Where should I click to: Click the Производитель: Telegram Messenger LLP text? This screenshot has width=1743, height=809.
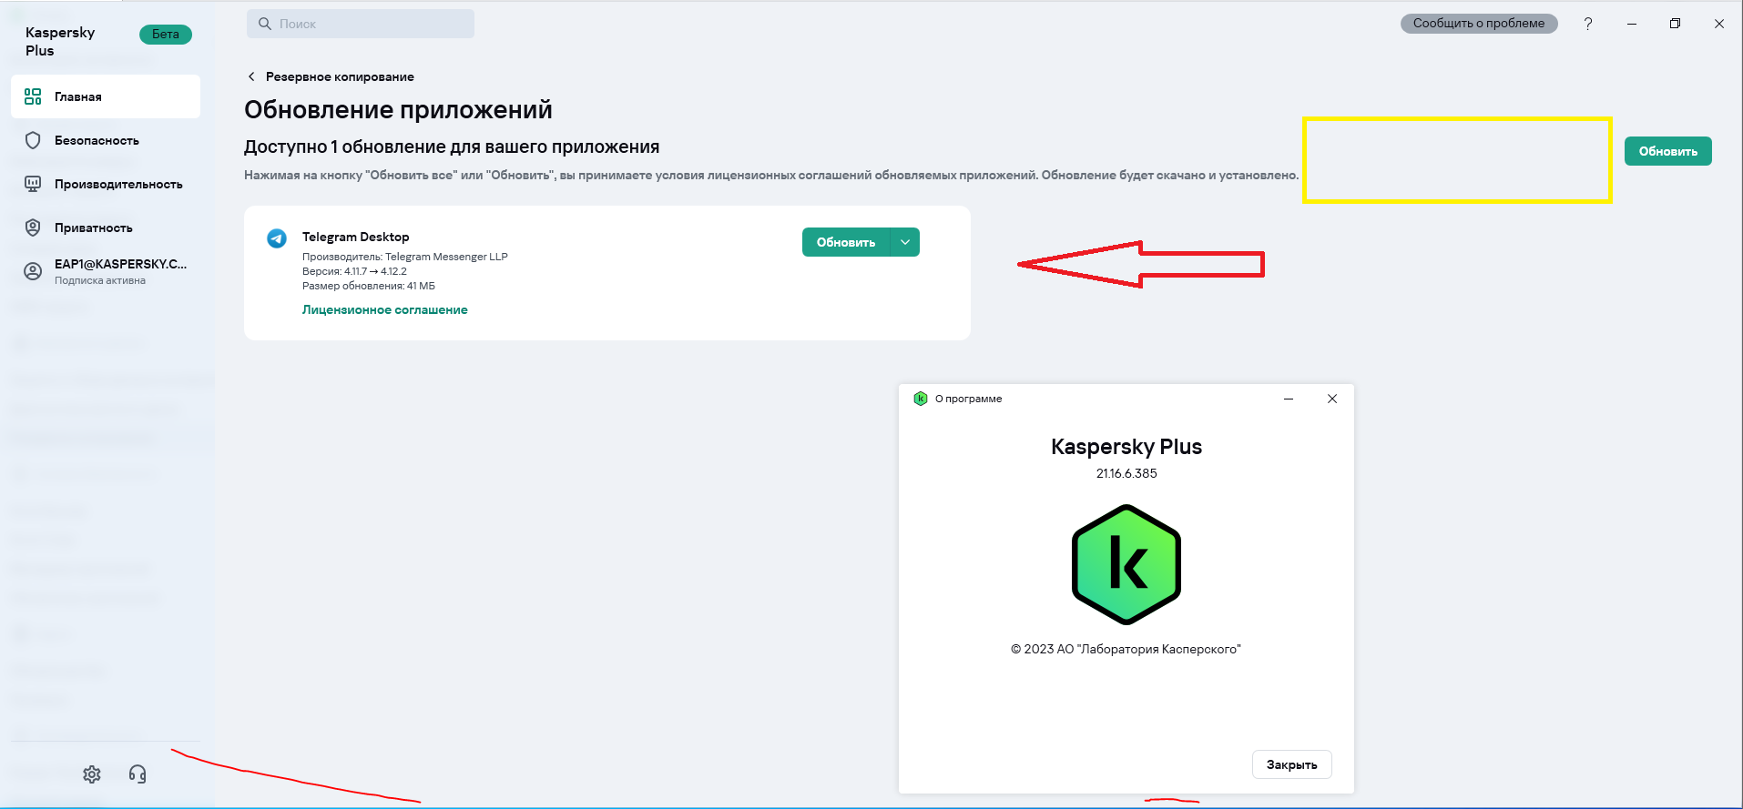tap(405, 257)
